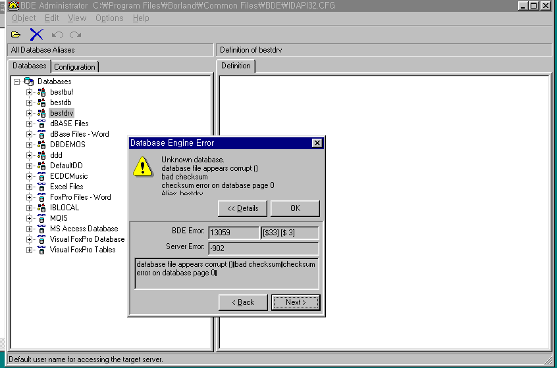Minimize the BDE Administrator window

click(x=523, y=6)
